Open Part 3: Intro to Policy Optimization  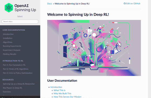click(x=18, y=73)
